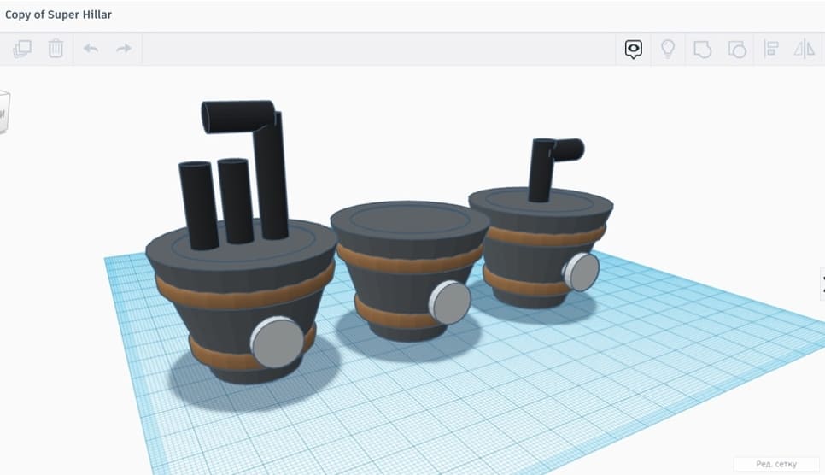
Task: Toggle the eye speech-bubble notes visibility icon
Action: 633,49
